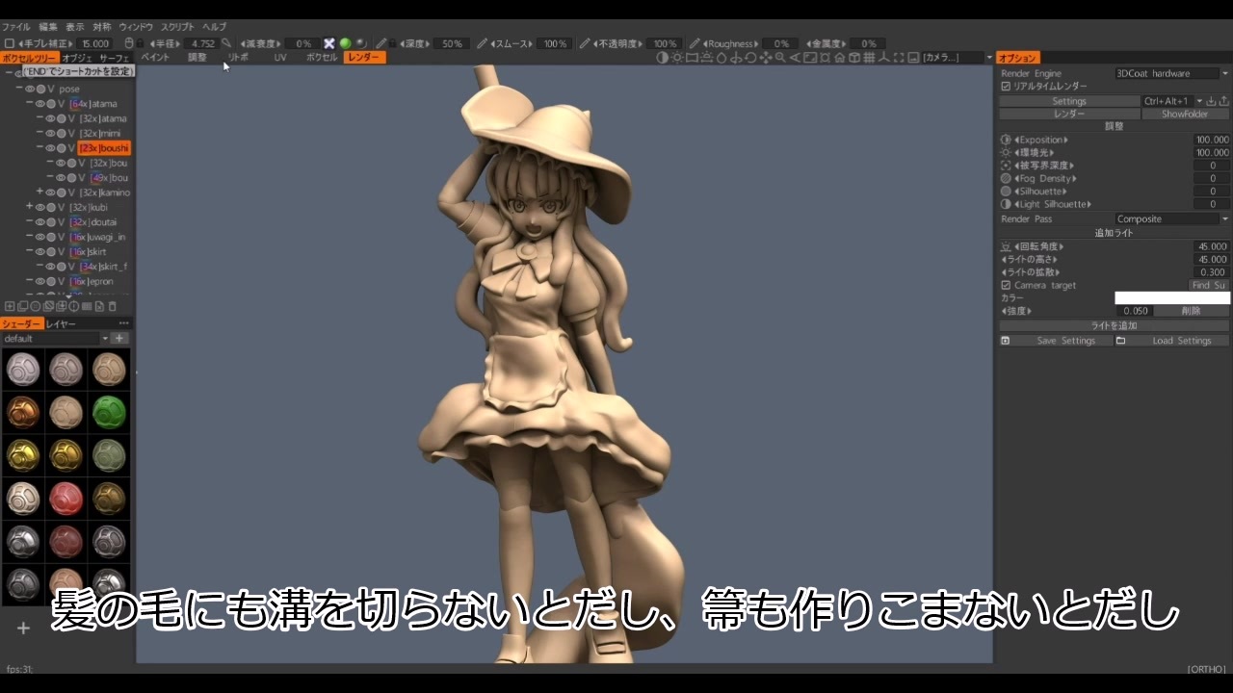Click the 半径 radius value field
The image size is (1233, 693).
pyautogui.click(x=202, y=43)
